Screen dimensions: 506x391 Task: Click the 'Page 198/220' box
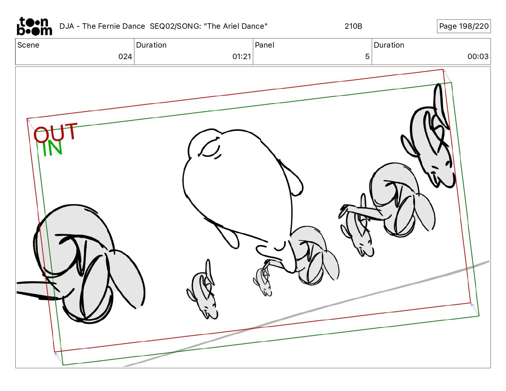464,26
